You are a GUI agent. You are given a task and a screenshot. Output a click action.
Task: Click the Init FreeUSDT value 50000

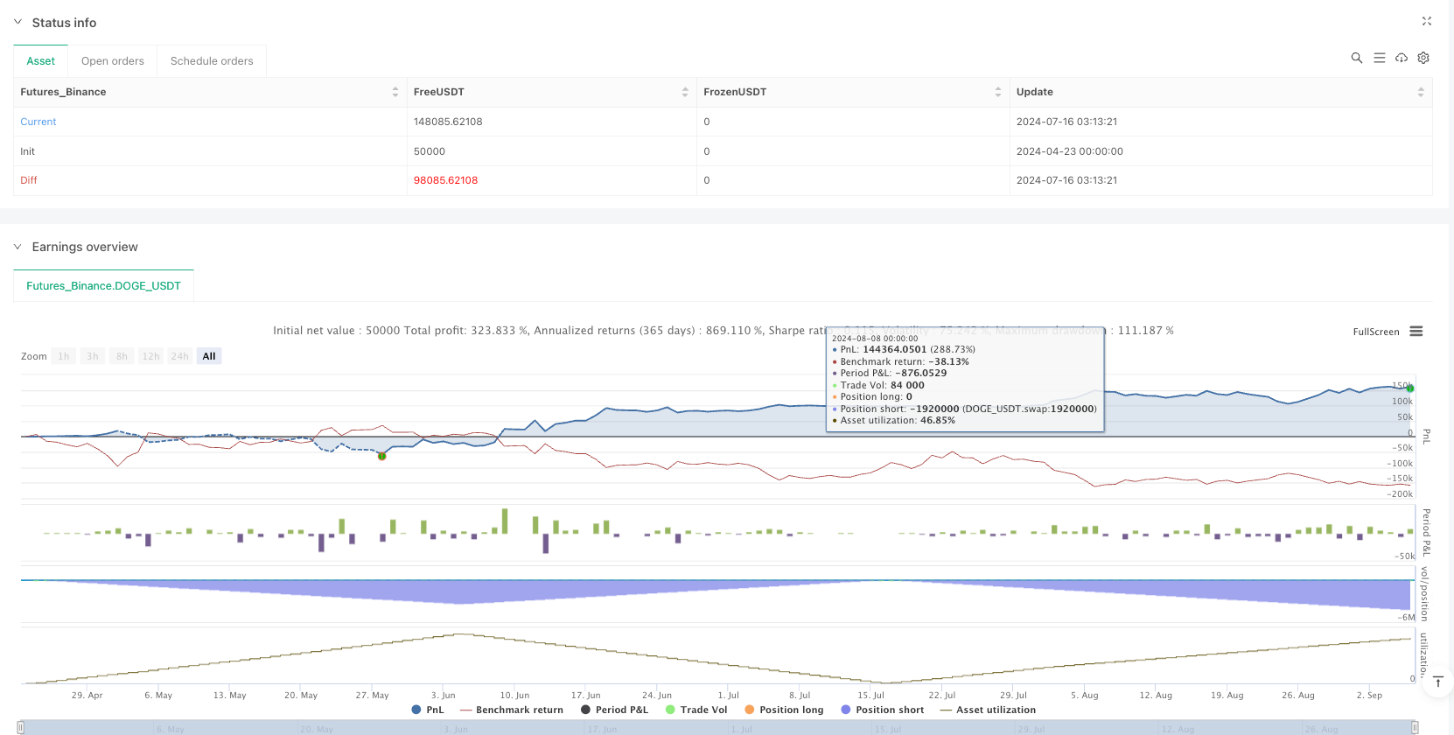[x=430, y=151]
